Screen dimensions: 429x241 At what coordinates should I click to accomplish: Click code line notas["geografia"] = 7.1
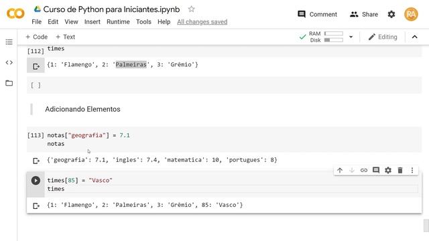point(88,135)
